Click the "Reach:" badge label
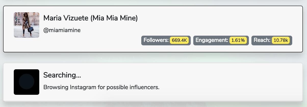The image size is (307, 107). click(x=262, y=40)
